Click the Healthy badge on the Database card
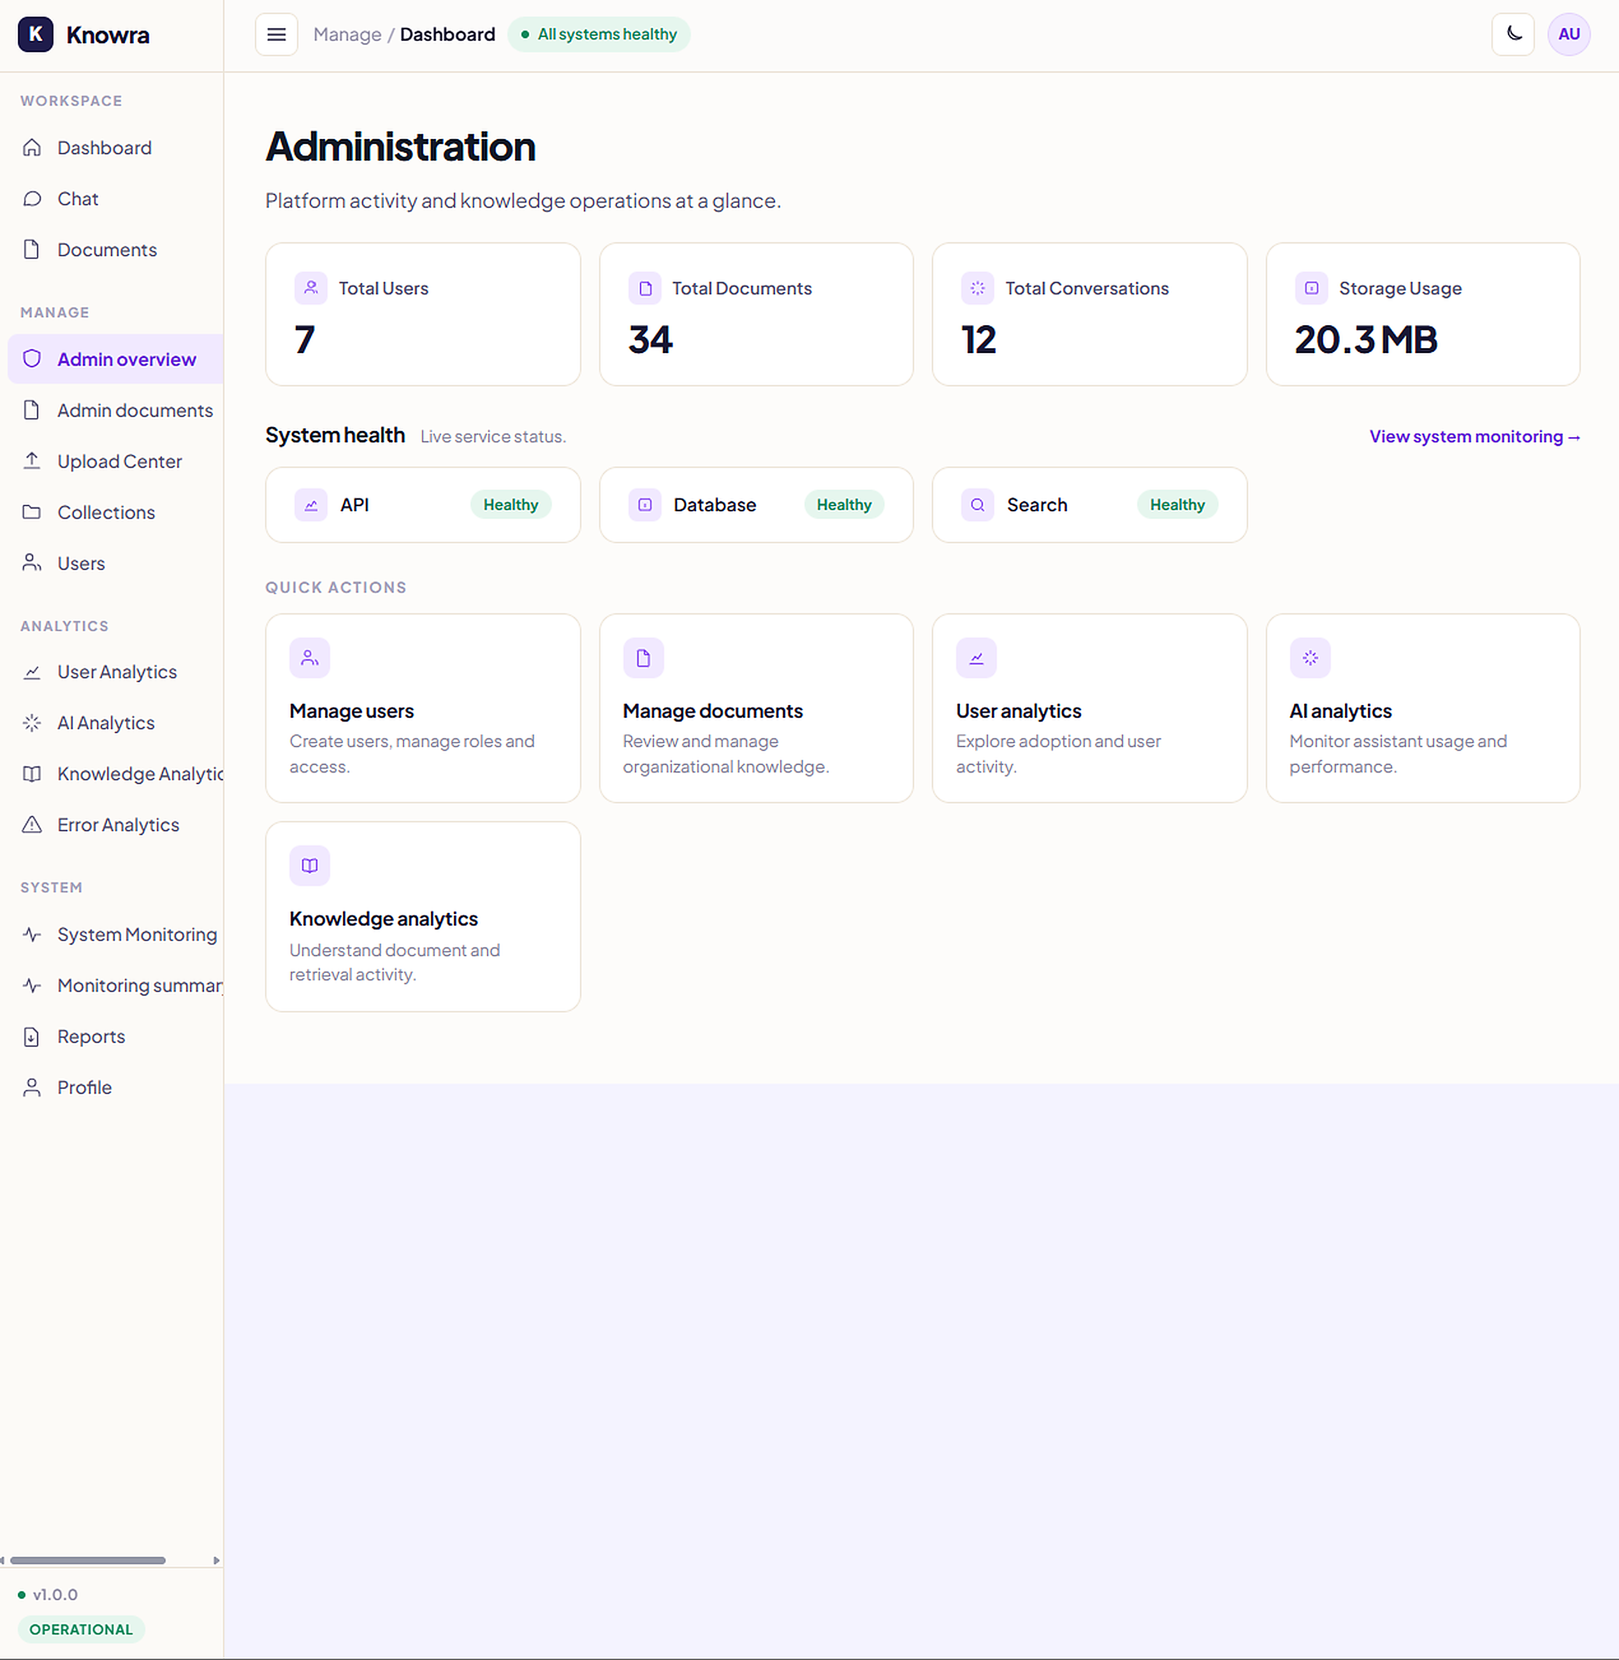The height and width of the screenshot is (1660, 1619). point(843,504)
